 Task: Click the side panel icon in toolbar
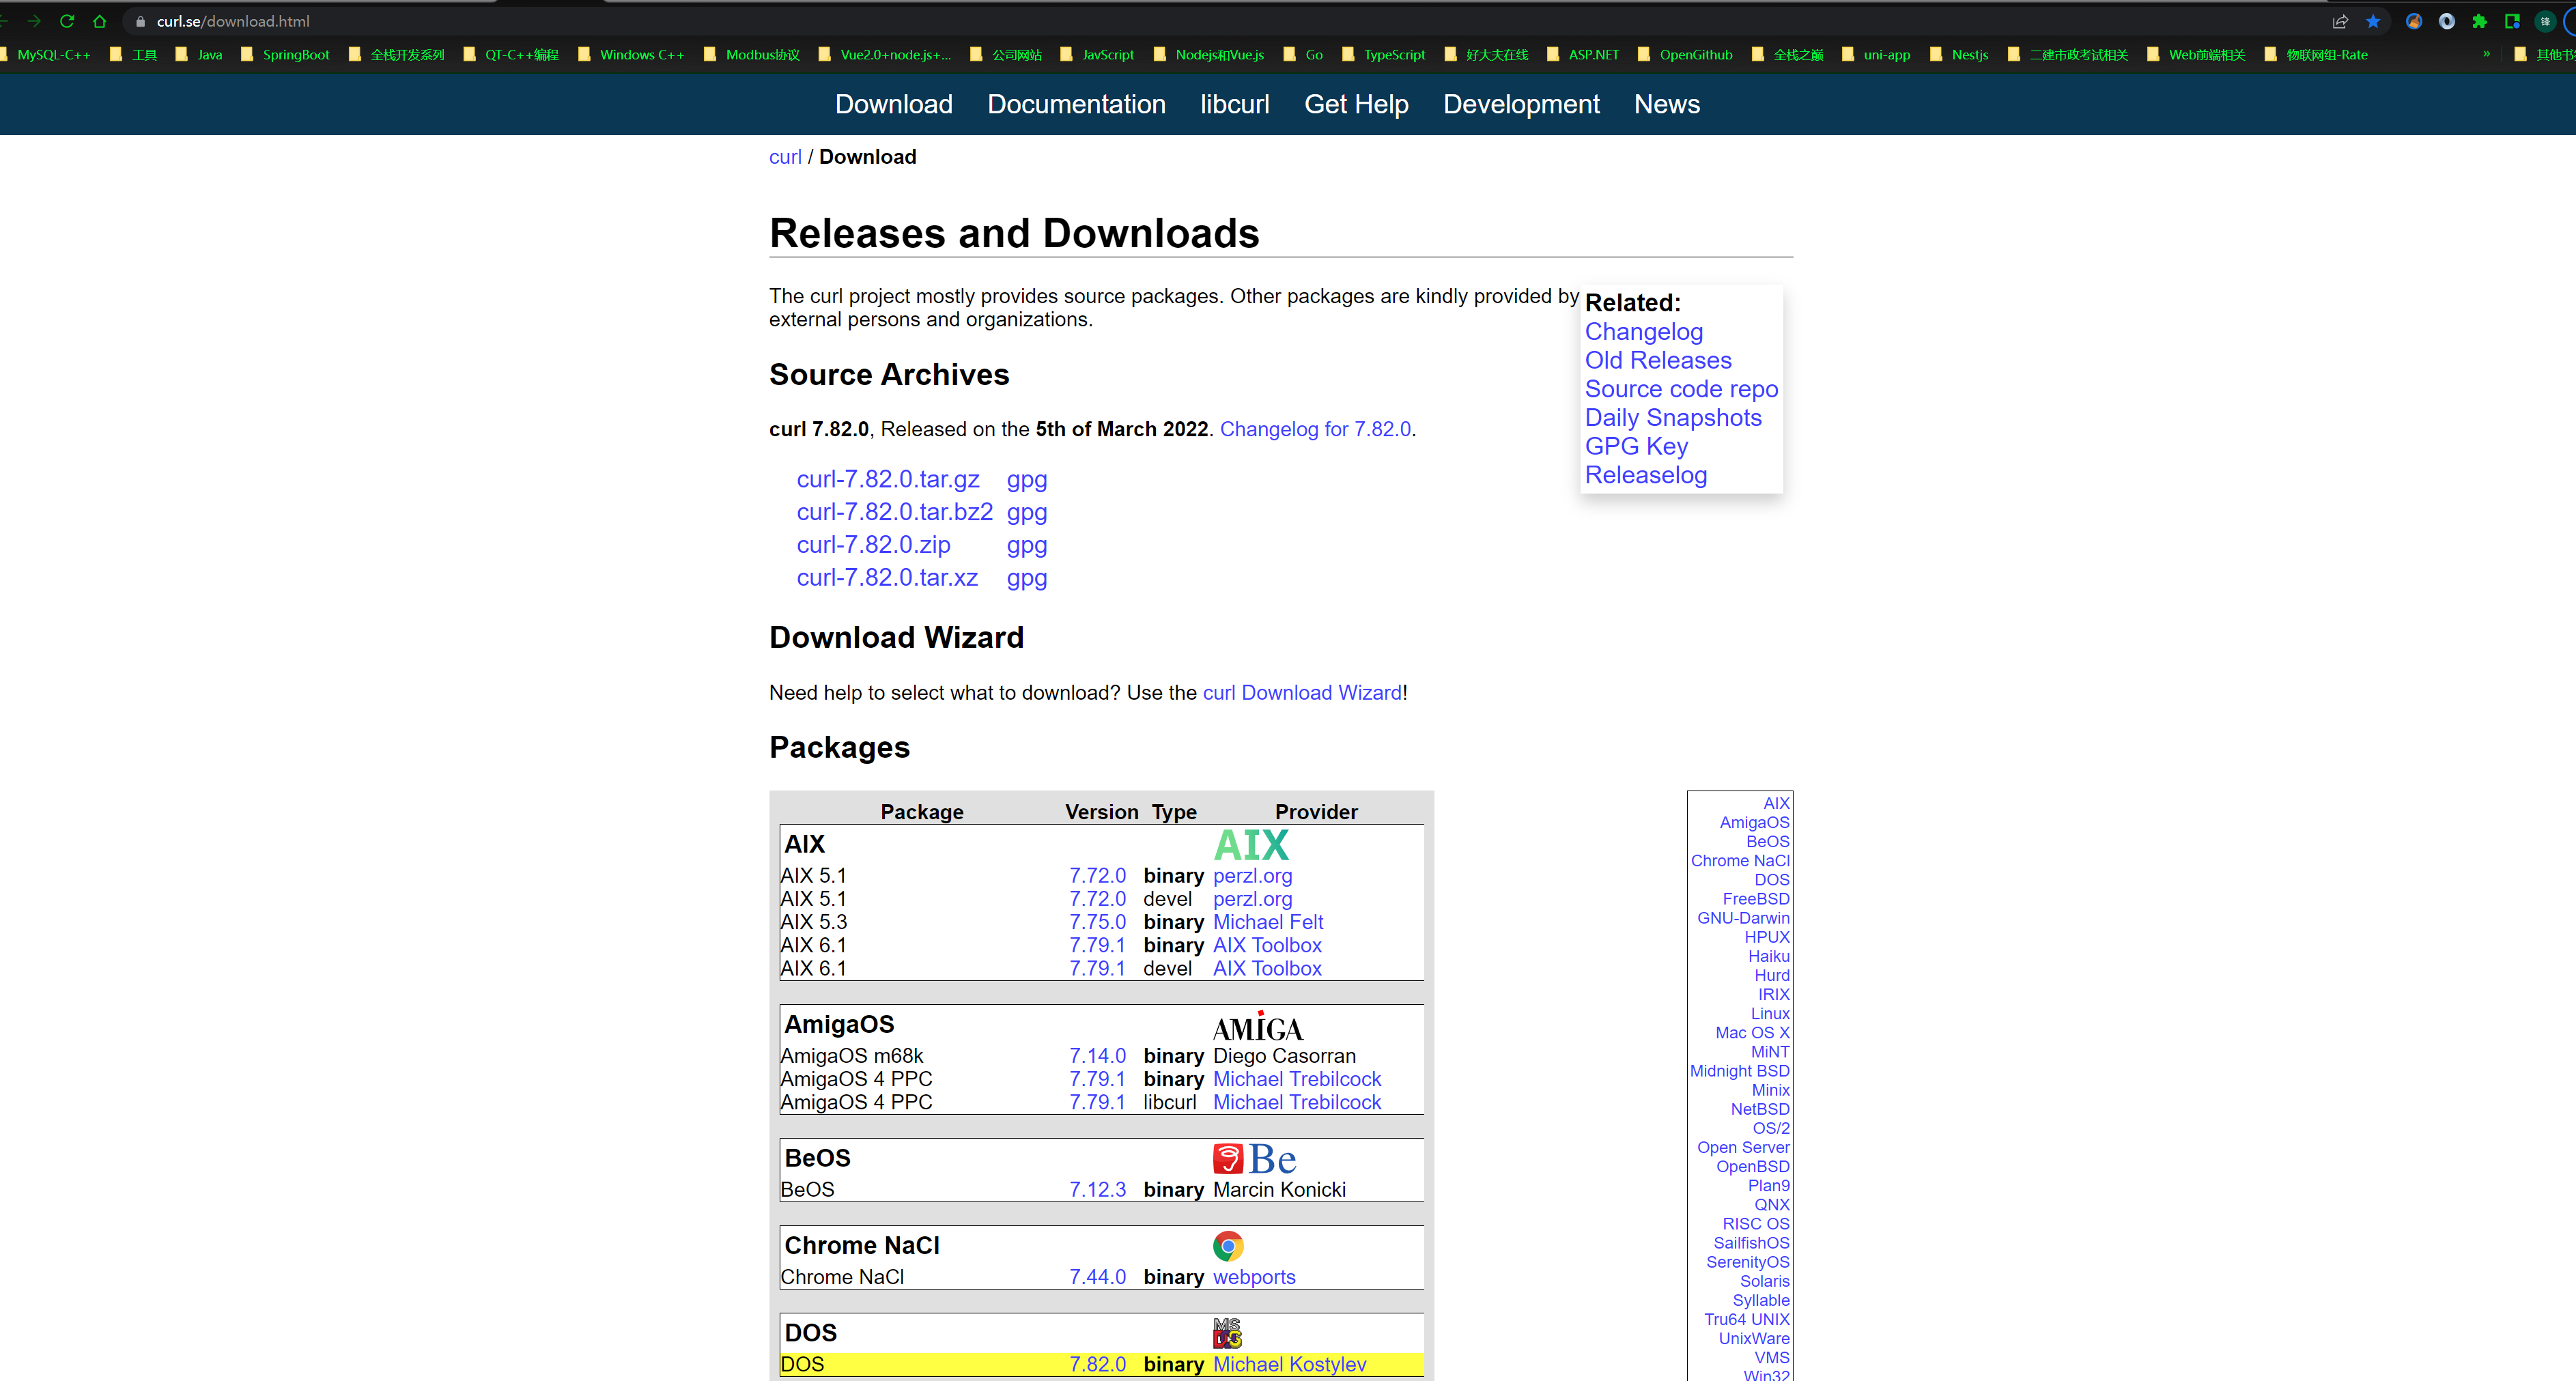coord(2512,21)
